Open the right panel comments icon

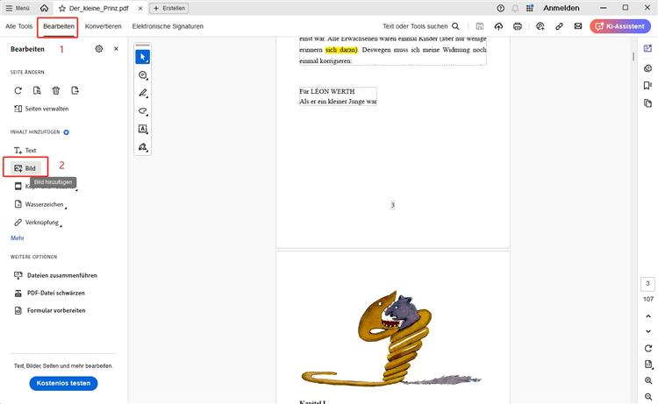coord(647,68)
